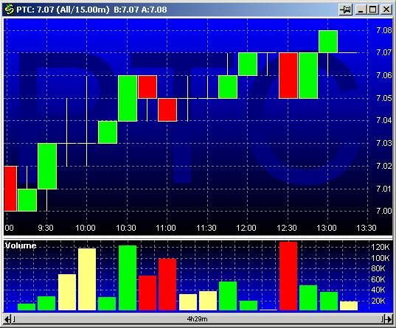Select the first red candle at chart start
The image size is (396, 328).
click(10, 189)
